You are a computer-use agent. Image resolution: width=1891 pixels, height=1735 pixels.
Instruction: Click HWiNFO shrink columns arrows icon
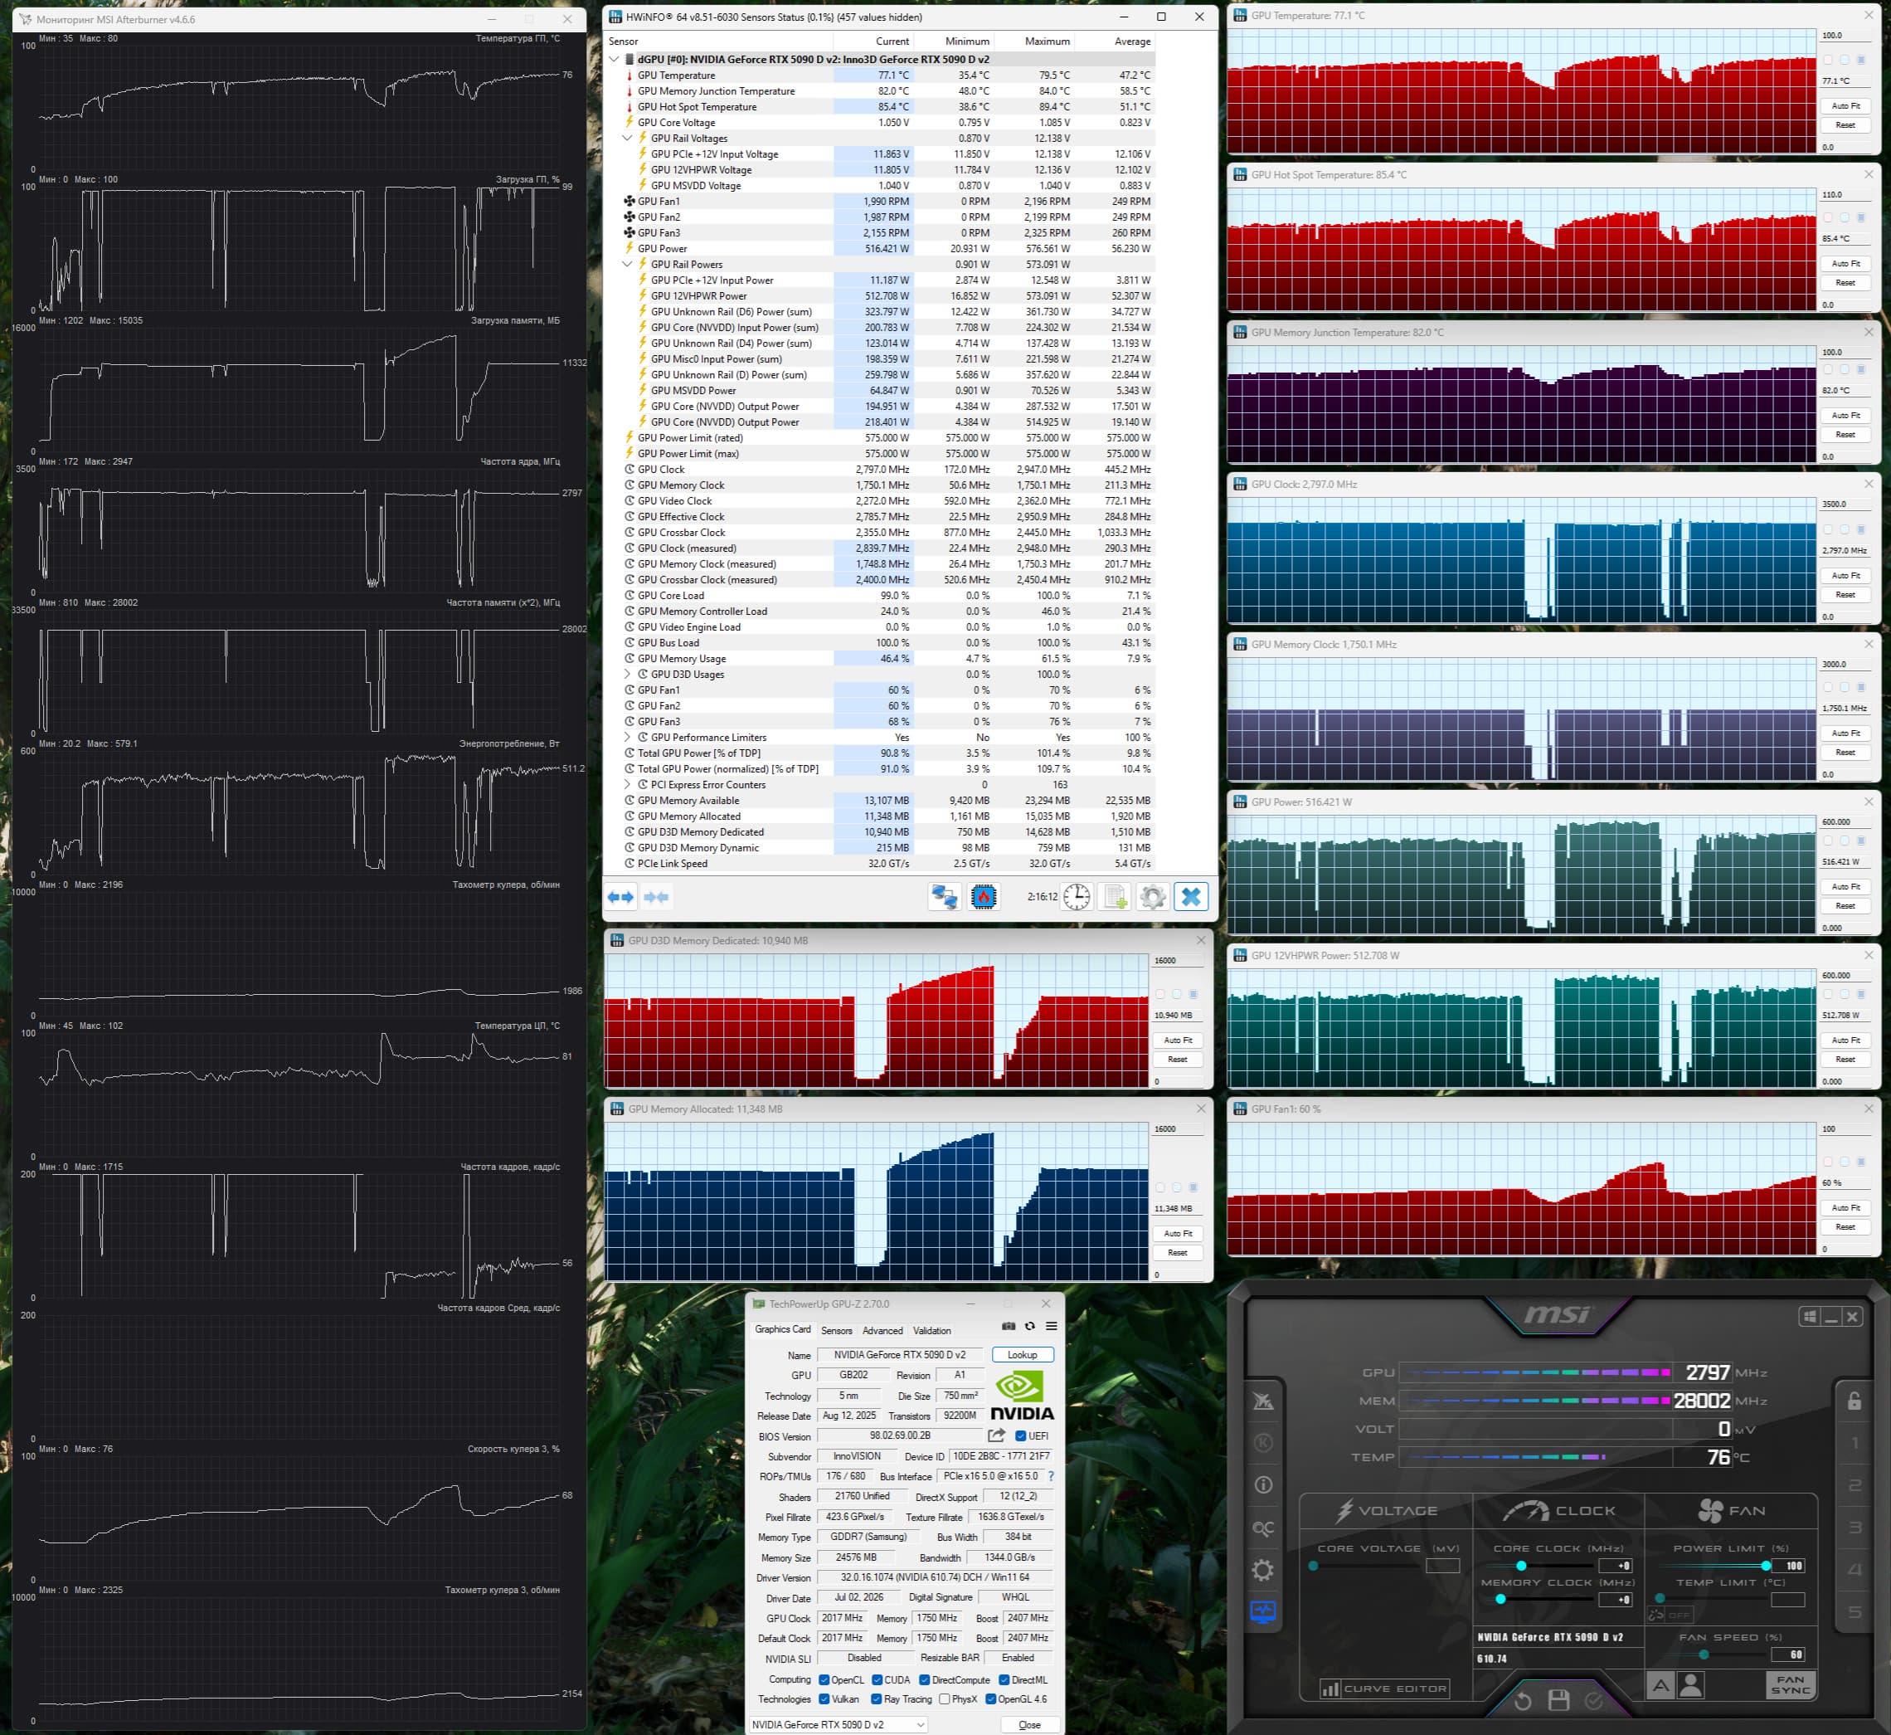pyautogui.click(x=656, y=897)
